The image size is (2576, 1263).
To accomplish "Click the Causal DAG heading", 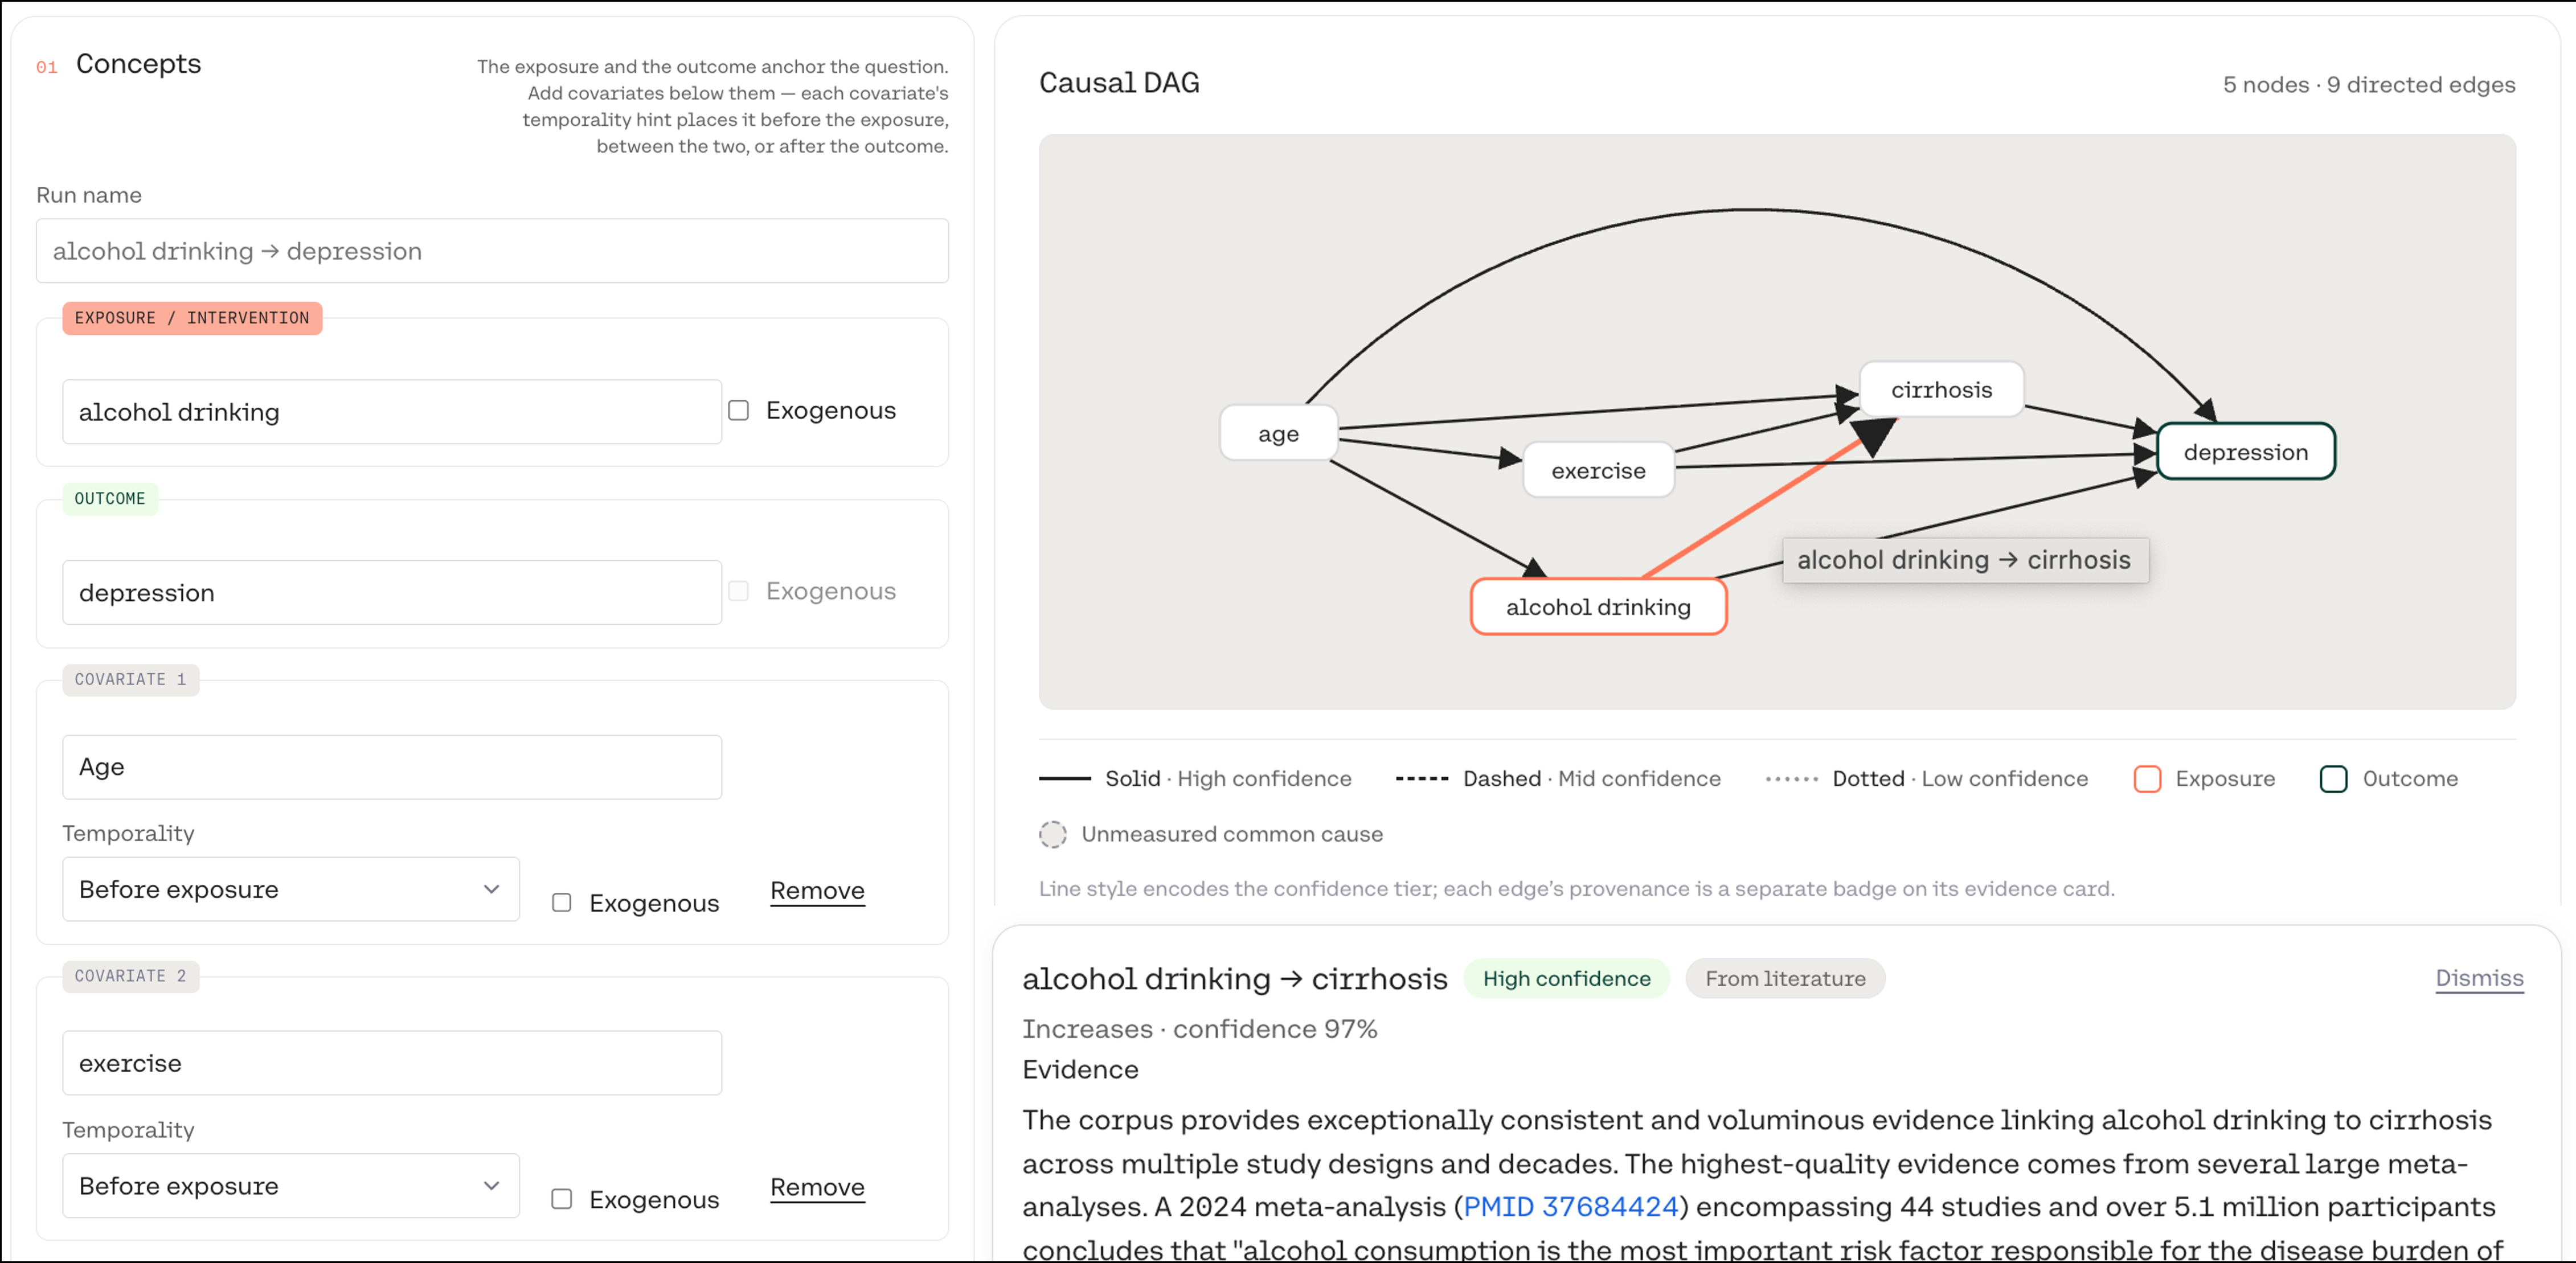I will click(x=1119, y=83).
